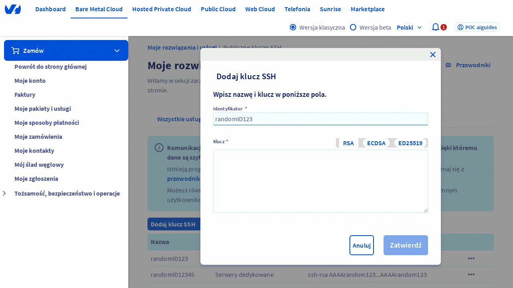Choose the ED25519 key type
Screen dimensions: 513x288
410,143
